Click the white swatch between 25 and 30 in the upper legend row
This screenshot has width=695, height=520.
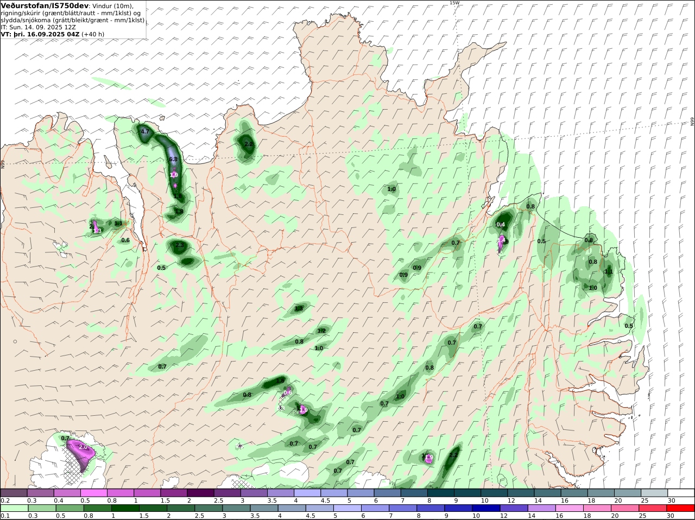(x=654, y=493)
